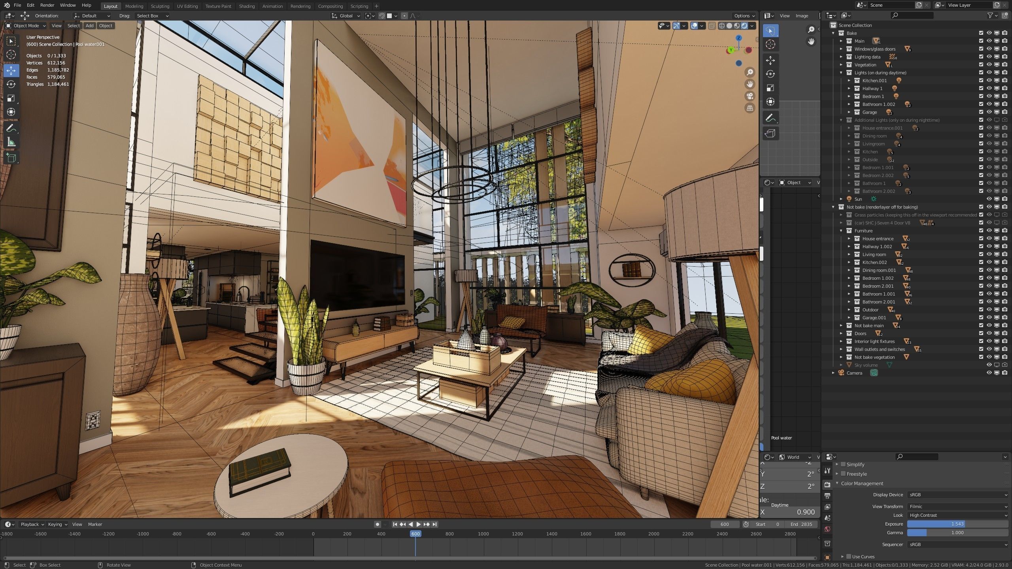Play the animation forward
The image size is (1012, 569).
click(419, 524)
